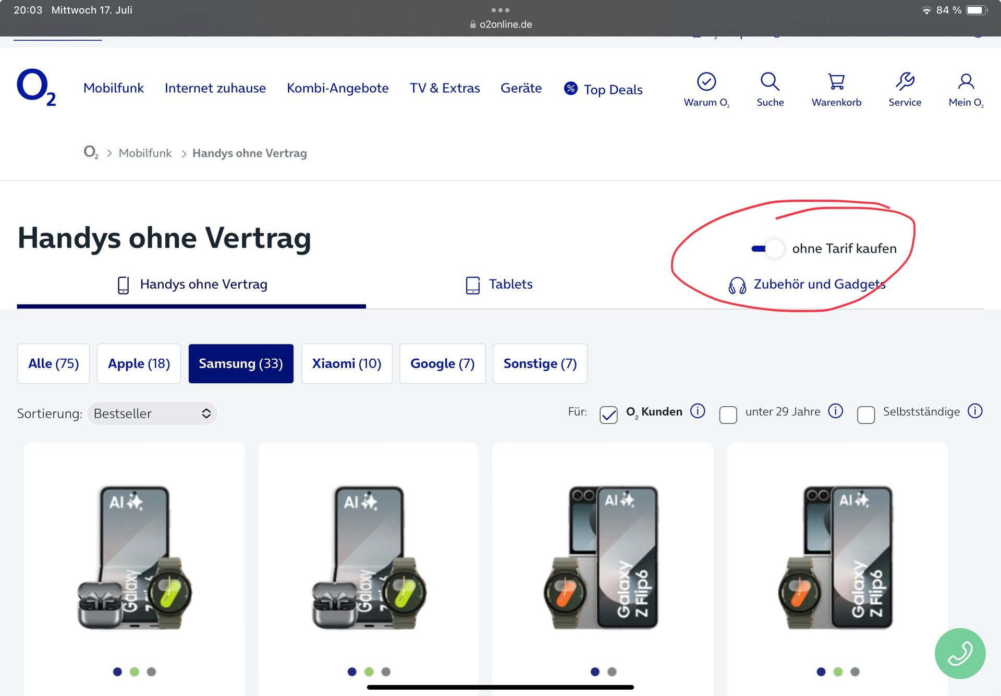Screen dimensions: 1001x696
Task: Open the Service wrench icon
Action: (x=905, y=82)
